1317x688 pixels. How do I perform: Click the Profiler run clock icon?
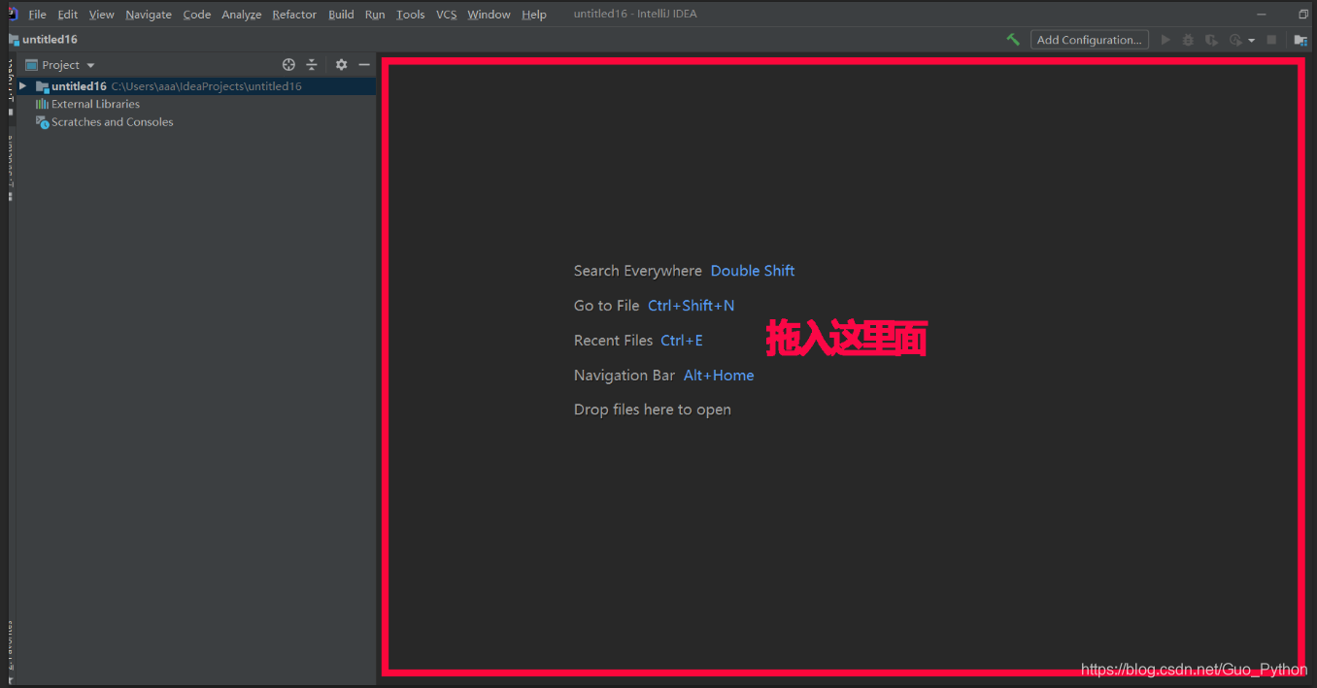click(x=1235, y=40)
